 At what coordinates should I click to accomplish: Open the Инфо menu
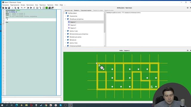coord(61,5)
